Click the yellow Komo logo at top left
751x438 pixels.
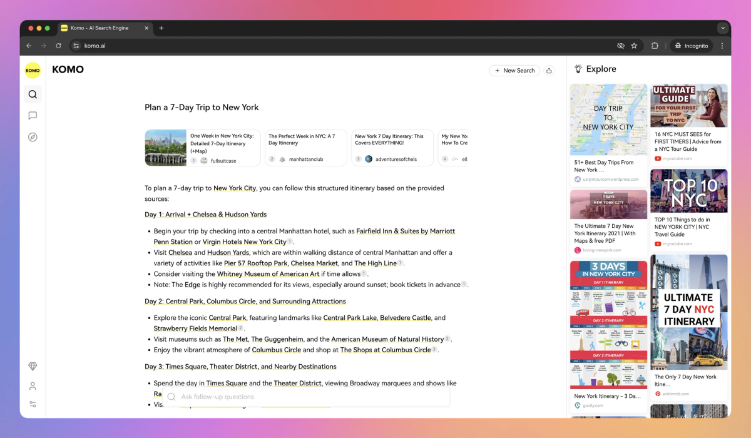coord(33,70)
